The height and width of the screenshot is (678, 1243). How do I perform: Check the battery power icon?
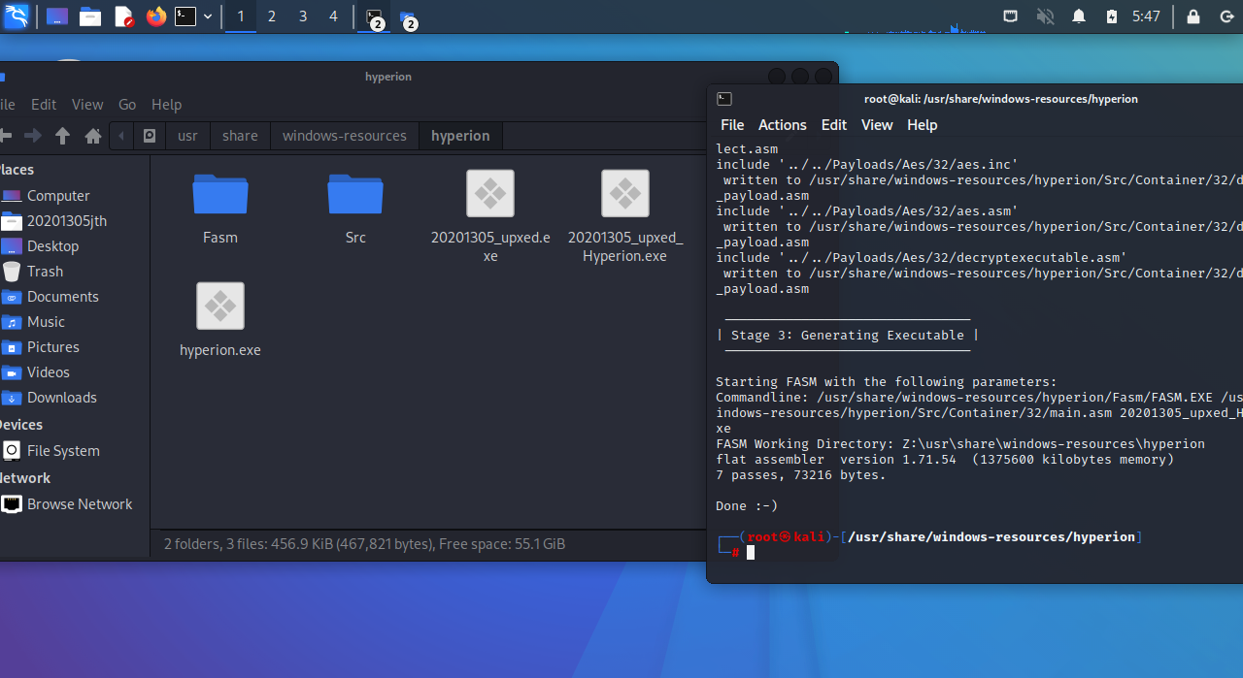pyautogui.click(x=1112, y=16)
